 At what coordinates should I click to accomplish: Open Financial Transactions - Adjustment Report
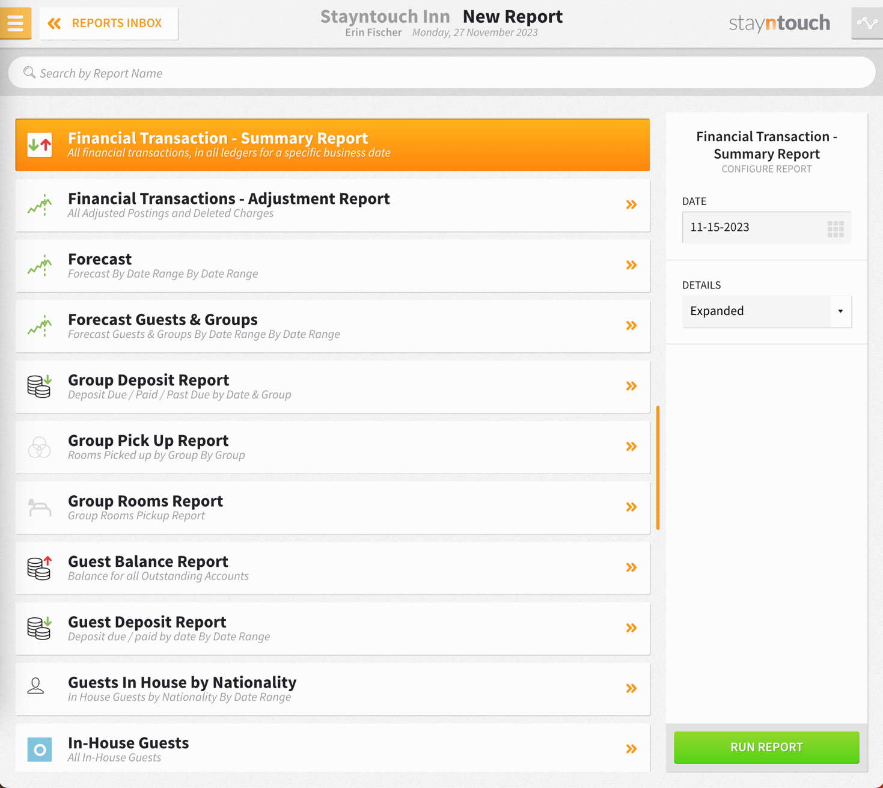332,205
